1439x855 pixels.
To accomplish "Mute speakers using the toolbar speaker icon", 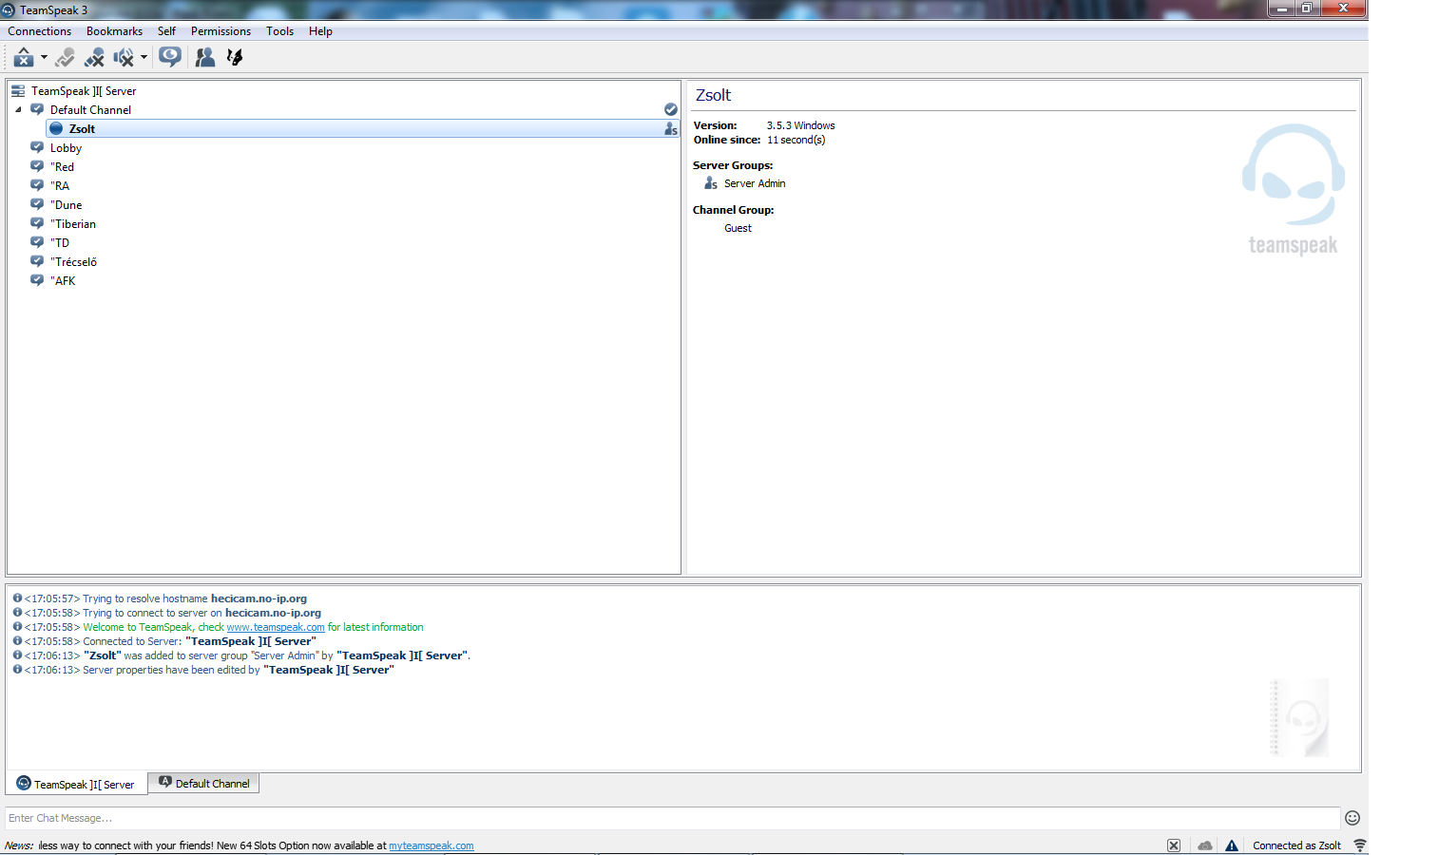I will (123, 58).
